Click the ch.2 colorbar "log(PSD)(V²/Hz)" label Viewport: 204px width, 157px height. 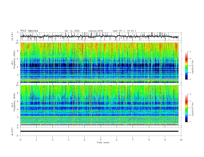[193, 109]
